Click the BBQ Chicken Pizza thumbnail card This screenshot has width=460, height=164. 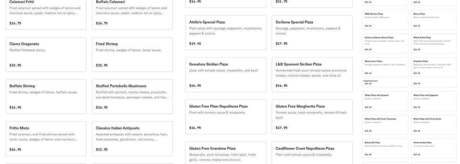[x=385, y=20]
